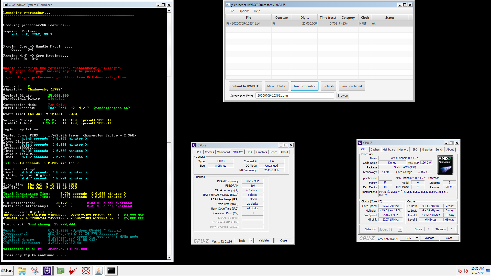Open the File menu in HWBOT Submitter

click(231, 11)
